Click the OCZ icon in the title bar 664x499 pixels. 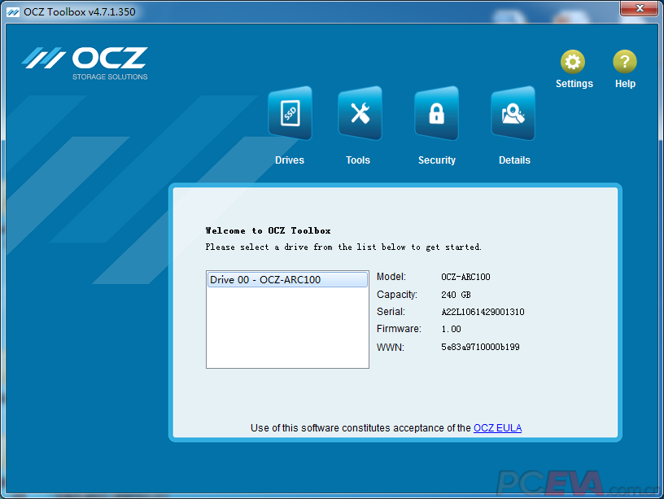[11, 11]
